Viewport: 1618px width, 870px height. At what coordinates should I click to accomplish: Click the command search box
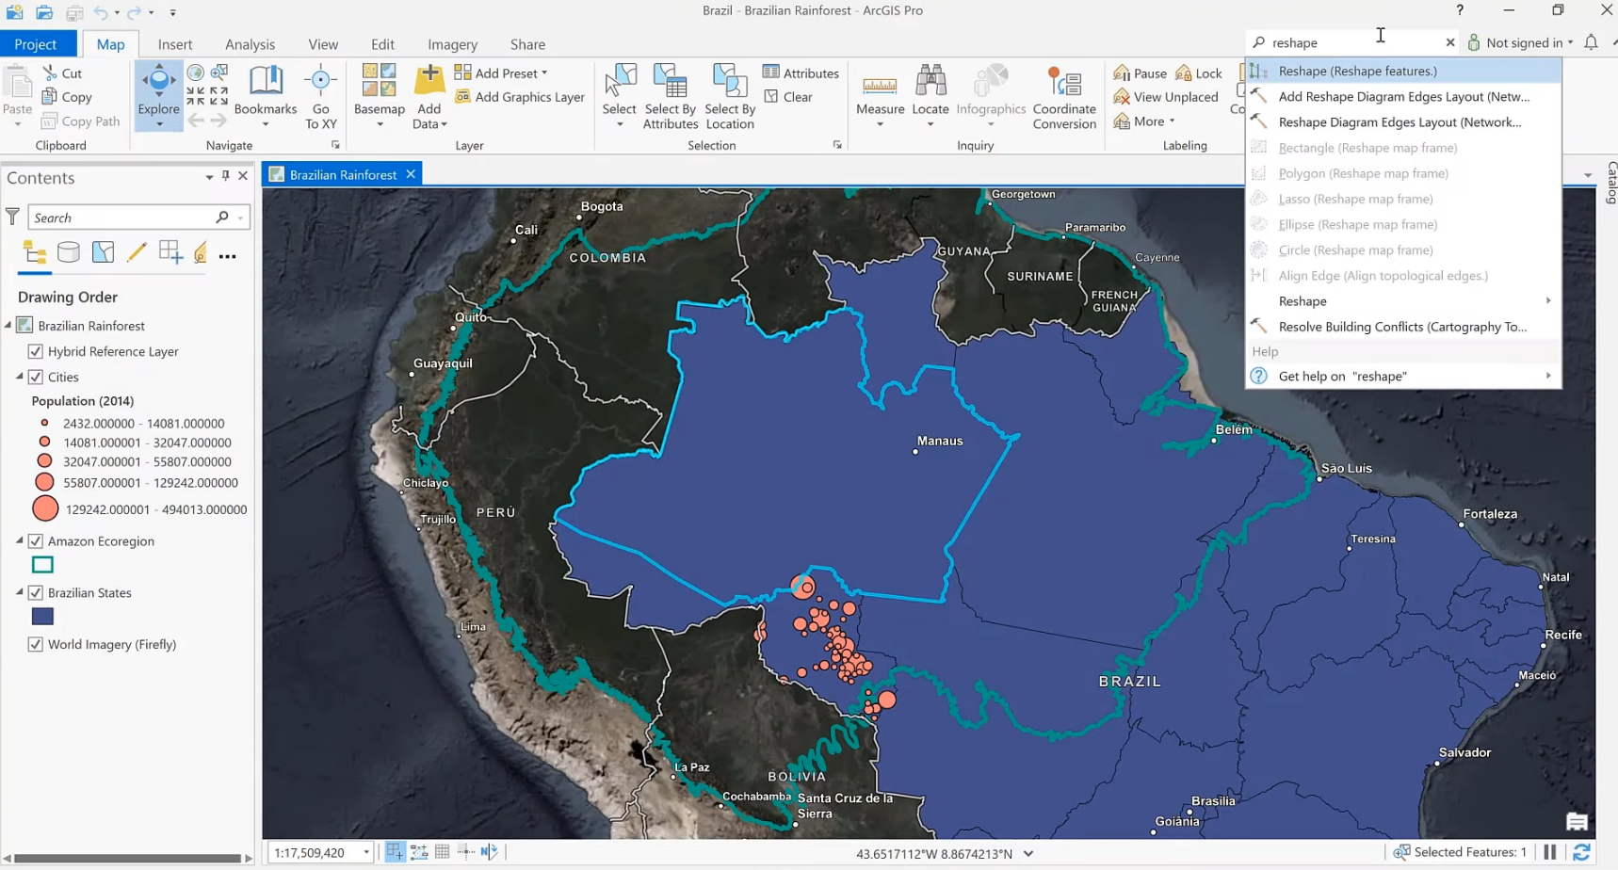tap(1352, 42)
